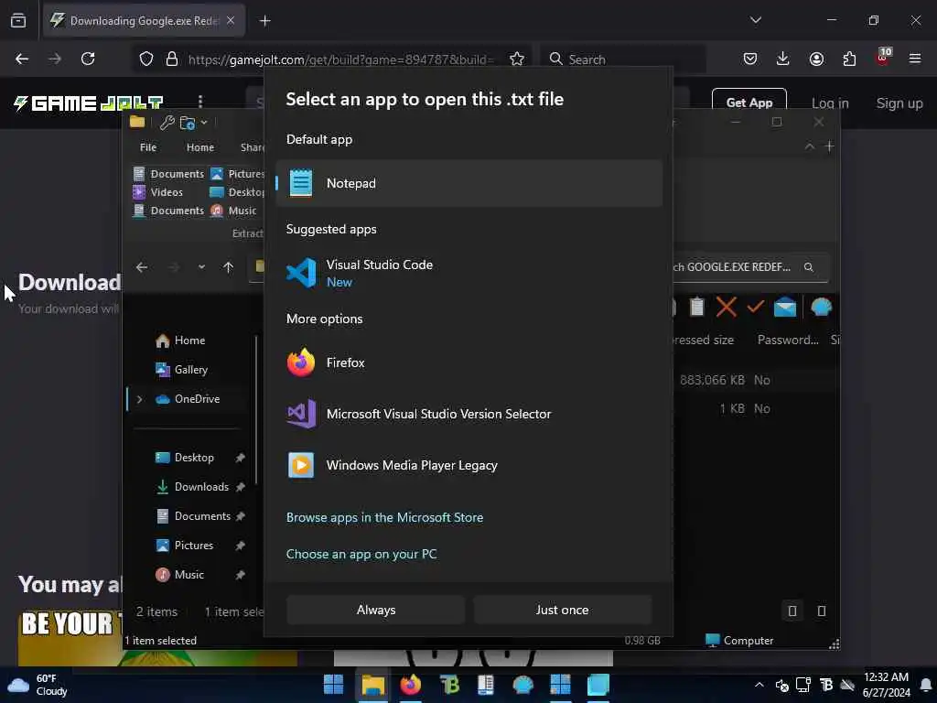Screen dimensions: 937x703
Task: Open the notification bell icon
Action: click(926, 685)
